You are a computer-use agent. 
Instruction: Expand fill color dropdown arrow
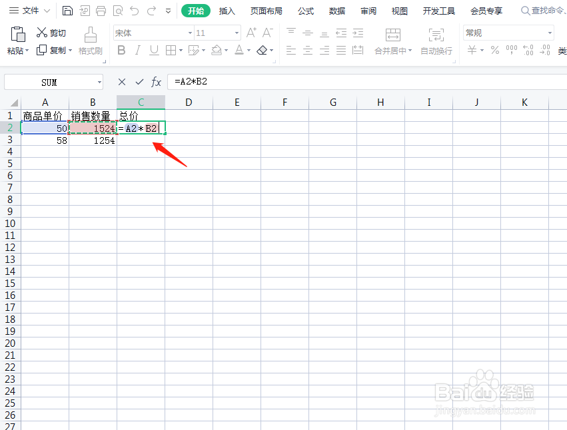(x=226, y=50)
